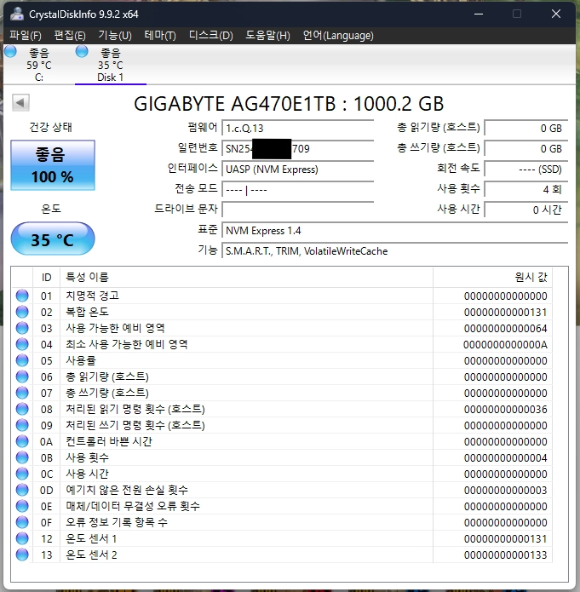Click raw value 00000000000036
580x592 pixels.
point(505,409)
